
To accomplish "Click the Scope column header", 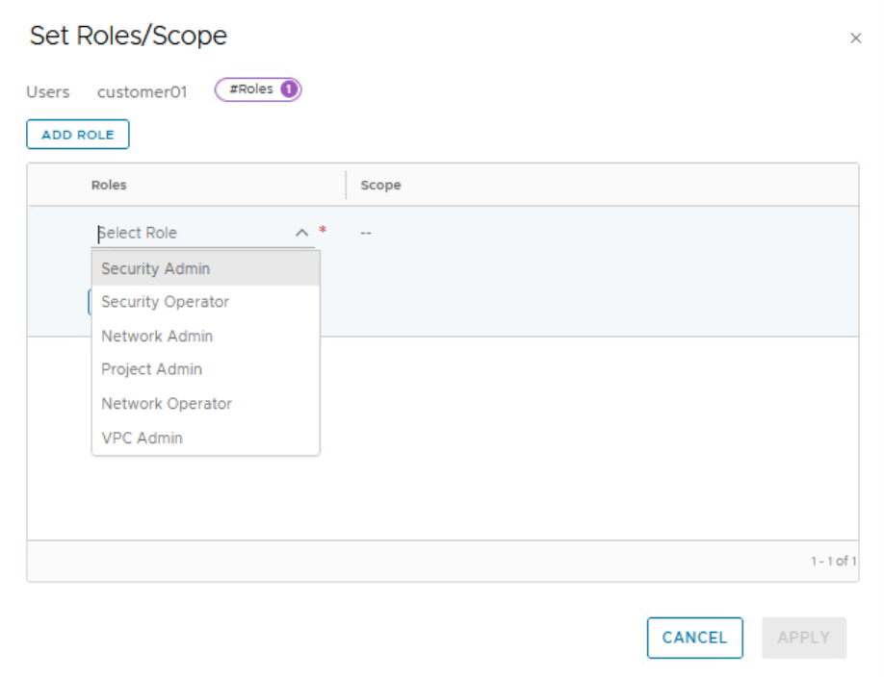I will (380, 185).
